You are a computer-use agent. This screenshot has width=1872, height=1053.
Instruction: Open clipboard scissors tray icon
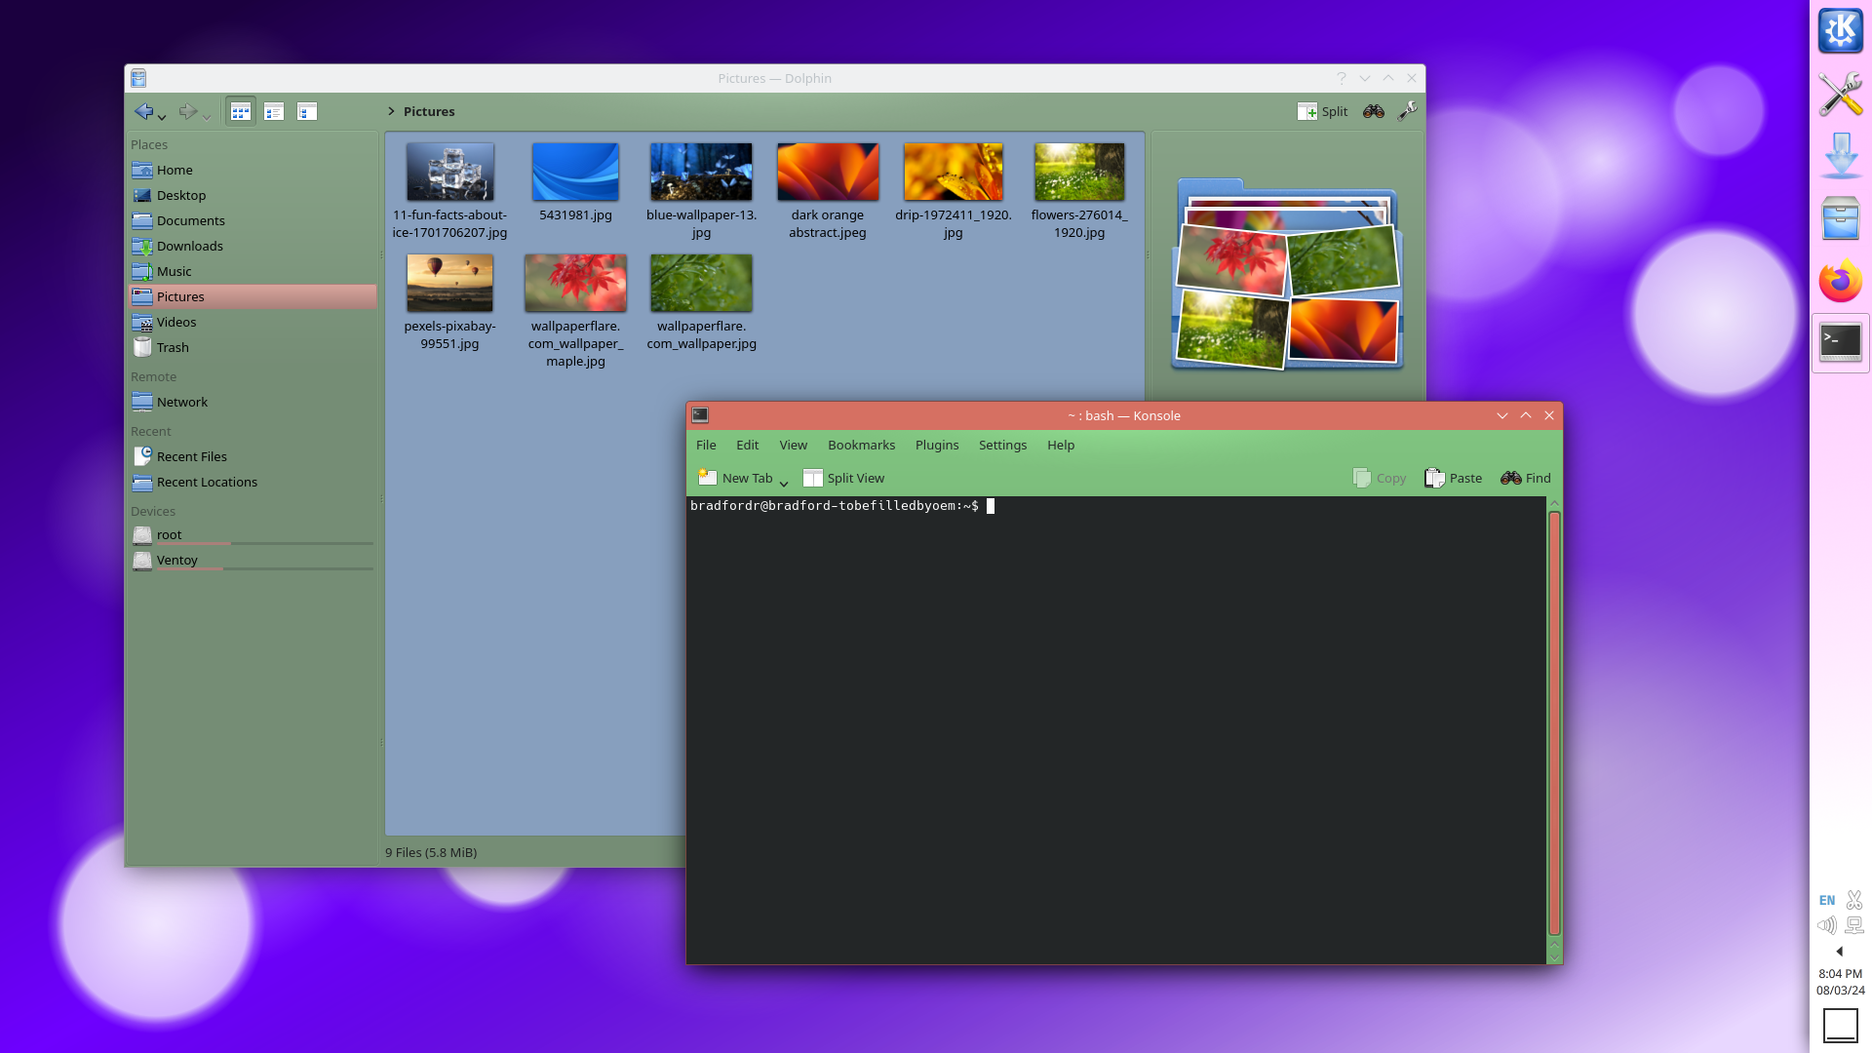1854,900
